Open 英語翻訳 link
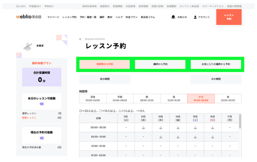Screen dimensions: 257x162 pyautogui.click(x=171, y=6)
